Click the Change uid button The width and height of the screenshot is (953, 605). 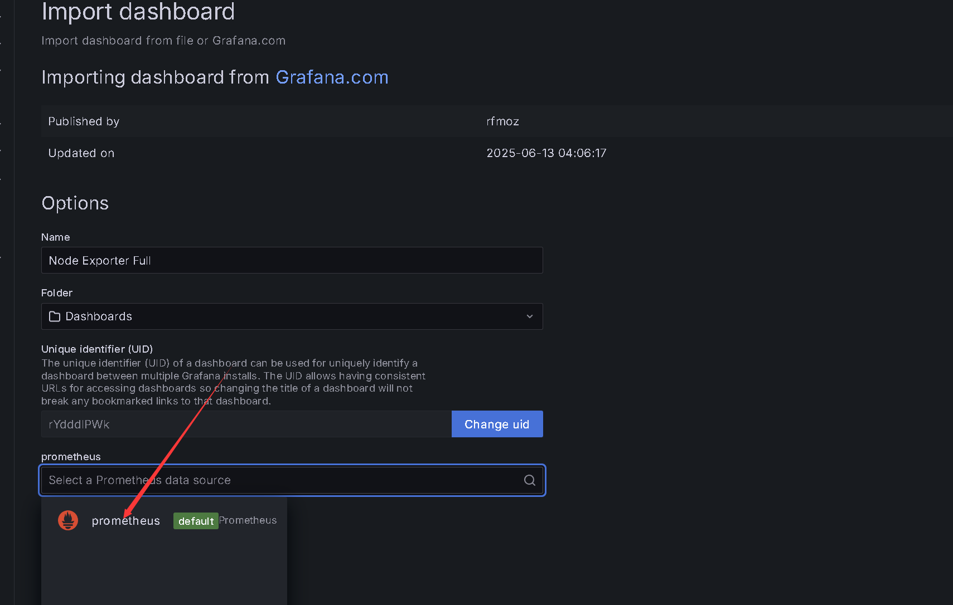point(497,424)
